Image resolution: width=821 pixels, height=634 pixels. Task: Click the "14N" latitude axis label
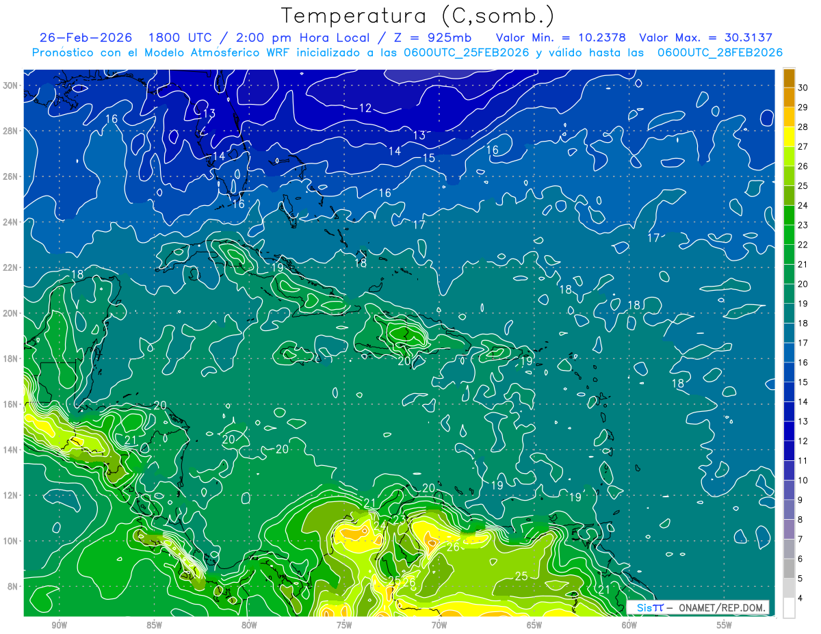pyautogui.click(x=10, y=450)
